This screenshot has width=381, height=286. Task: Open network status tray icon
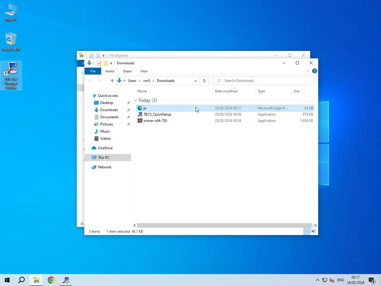[x=325, y=280]
